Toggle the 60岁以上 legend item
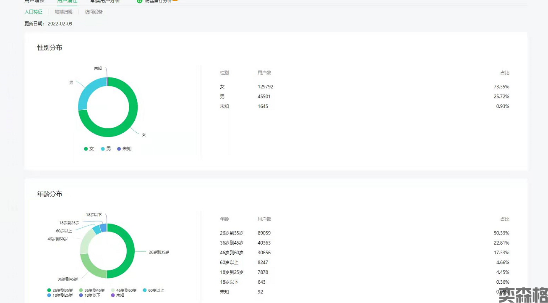The image size is (548, 303). coord(153,290)
